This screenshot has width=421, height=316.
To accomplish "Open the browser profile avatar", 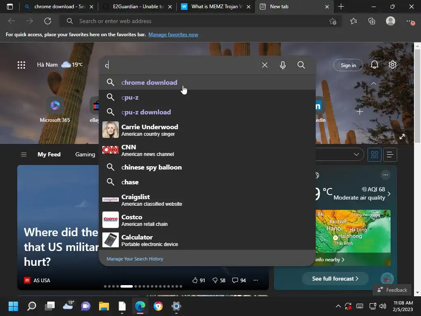I will tap(391, 21).
